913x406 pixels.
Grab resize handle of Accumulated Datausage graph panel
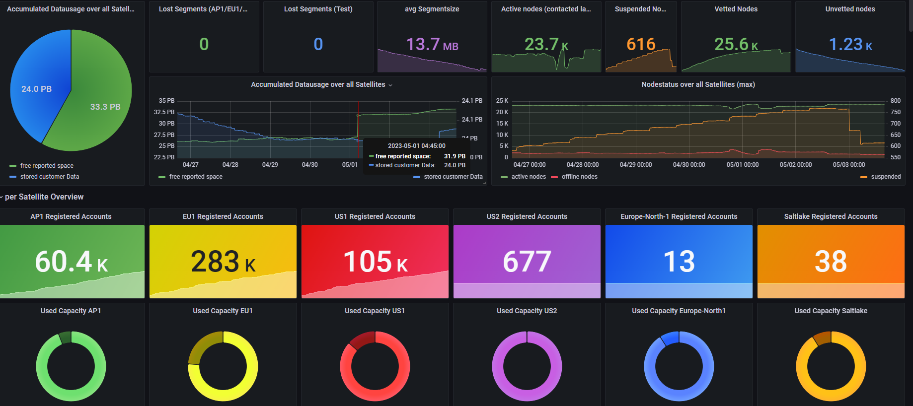485,183
